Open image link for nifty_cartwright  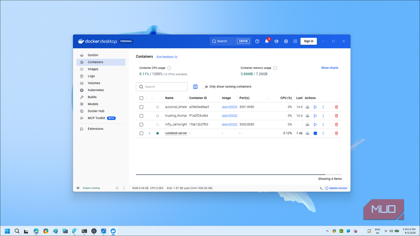(x=230, y=124)
